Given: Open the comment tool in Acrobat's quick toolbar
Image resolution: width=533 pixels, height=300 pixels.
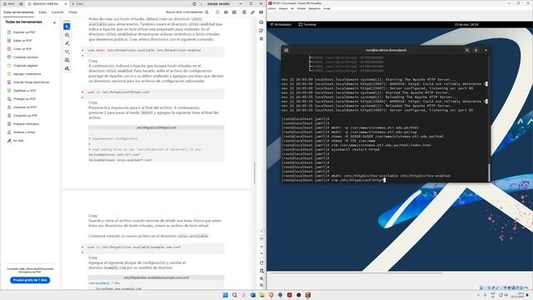Looking at the screenshot, I should 67,35.
